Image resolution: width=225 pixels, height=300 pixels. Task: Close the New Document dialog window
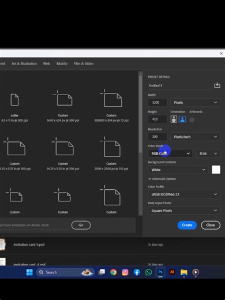coord(221,53)
